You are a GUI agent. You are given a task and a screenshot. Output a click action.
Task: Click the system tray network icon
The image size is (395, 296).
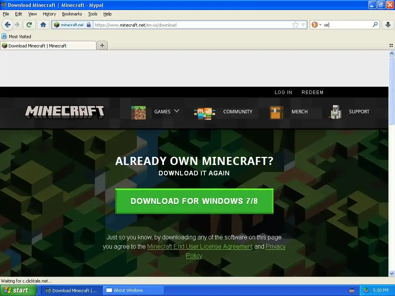coord(366,290)
